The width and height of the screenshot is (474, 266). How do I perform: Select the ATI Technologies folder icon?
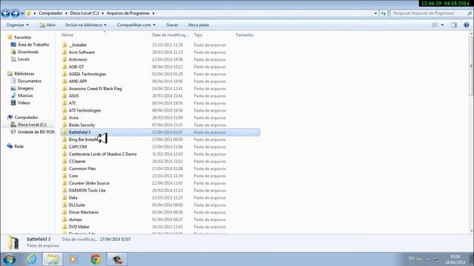tap(64, 110)
